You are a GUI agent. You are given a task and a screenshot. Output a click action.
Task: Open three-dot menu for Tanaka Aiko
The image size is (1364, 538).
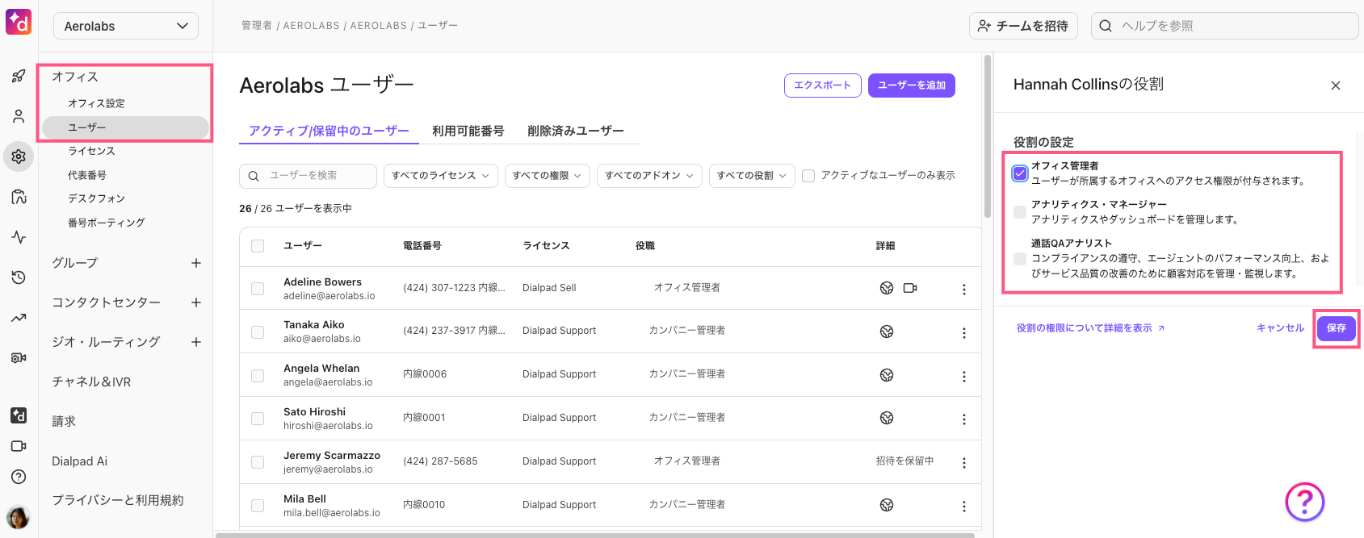pyautogui.click(x=963, y=332)
